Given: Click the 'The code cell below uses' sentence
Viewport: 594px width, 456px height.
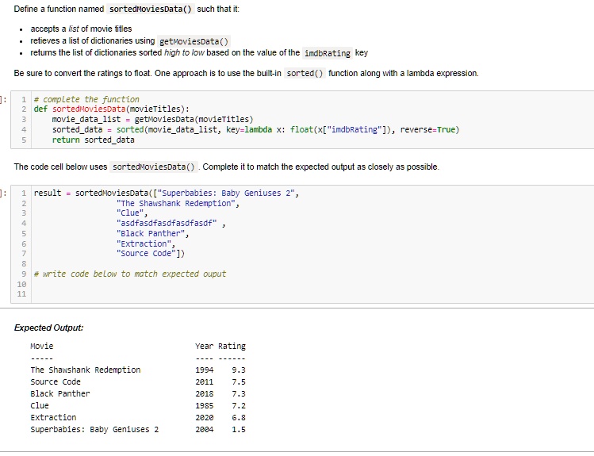Looking at the screenshot, I should (227, 167).
